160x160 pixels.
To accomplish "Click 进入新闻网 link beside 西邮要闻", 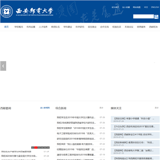I will pyautogui.click(x=45, y=108).
